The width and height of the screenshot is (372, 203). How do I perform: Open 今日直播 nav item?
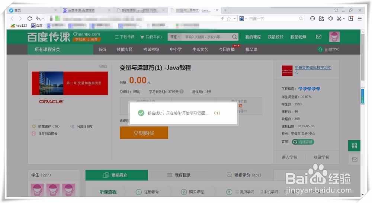(227, 49)
